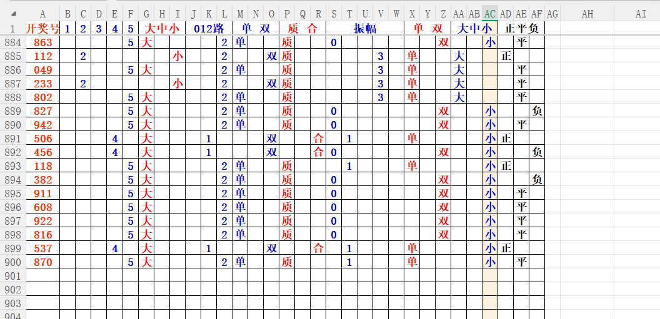Select column G header

point(146,14)
